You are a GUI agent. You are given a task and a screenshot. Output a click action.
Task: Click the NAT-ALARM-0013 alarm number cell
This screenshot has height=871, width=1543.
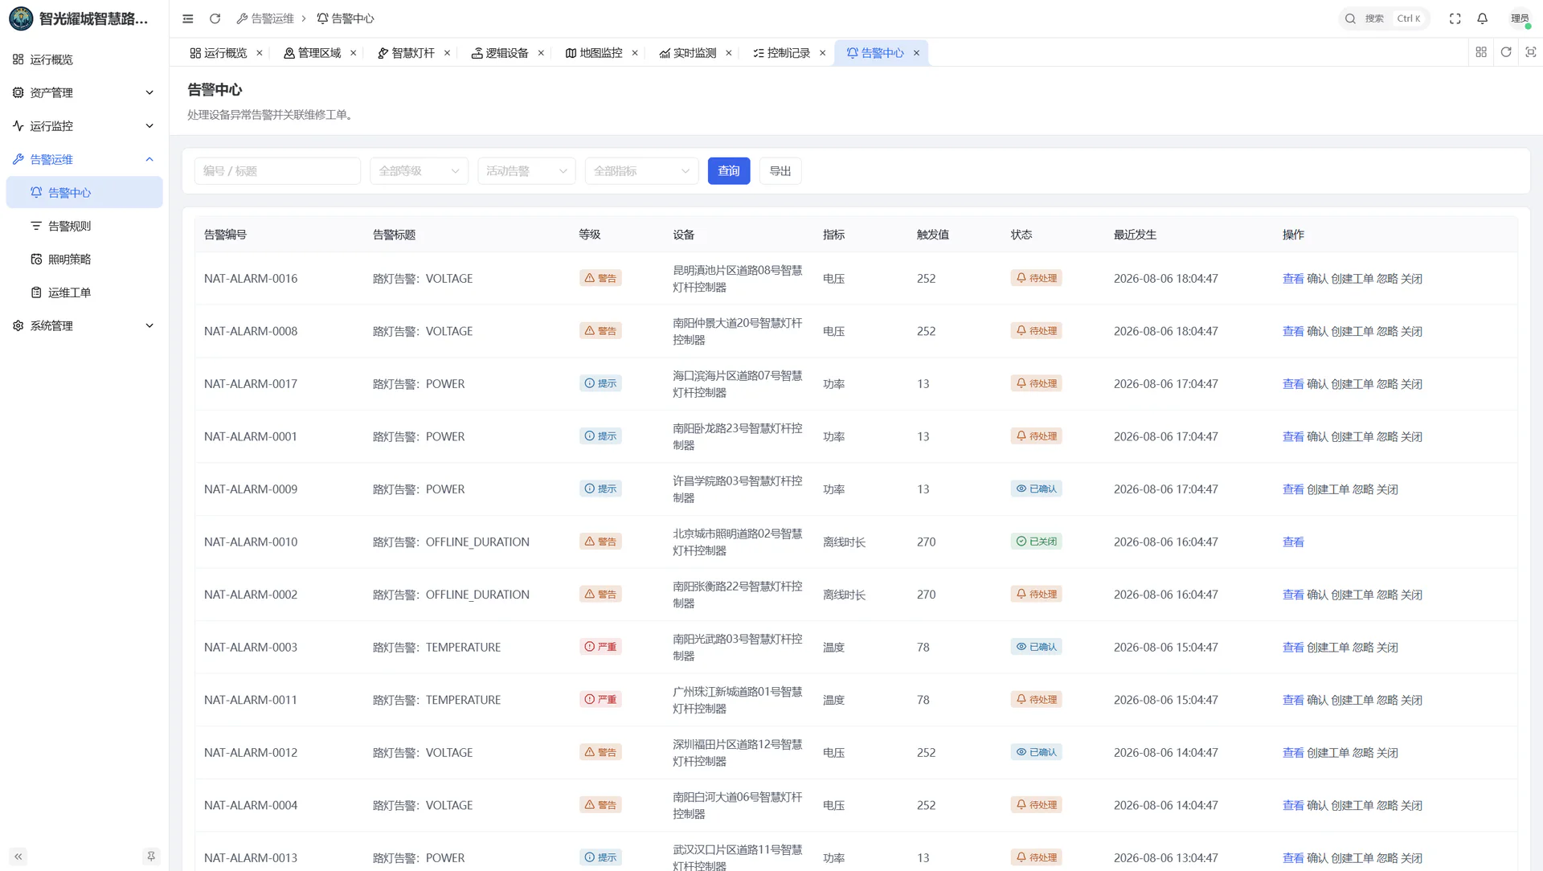[251, 857]
